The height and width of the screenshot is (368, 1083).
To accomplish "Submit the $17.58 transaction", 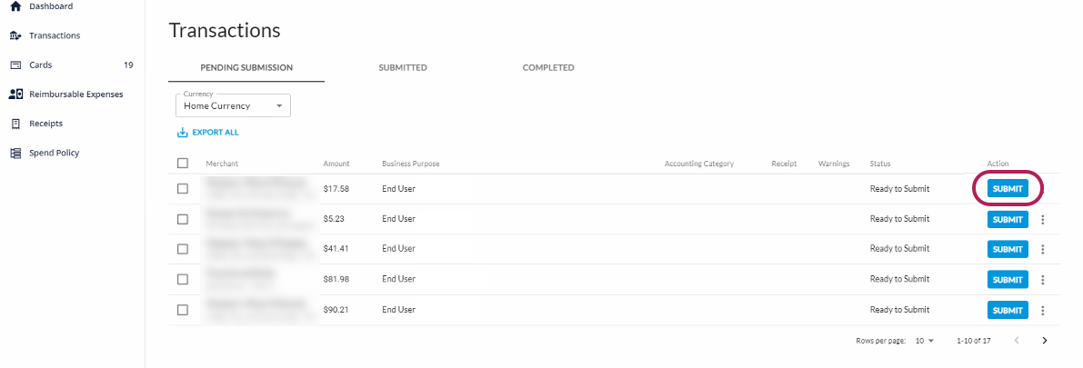I will pos(1008,189).
